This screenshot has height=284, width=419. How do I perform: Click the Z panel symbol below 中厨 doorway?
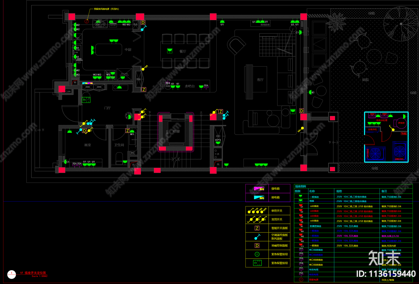pos(144,90)
